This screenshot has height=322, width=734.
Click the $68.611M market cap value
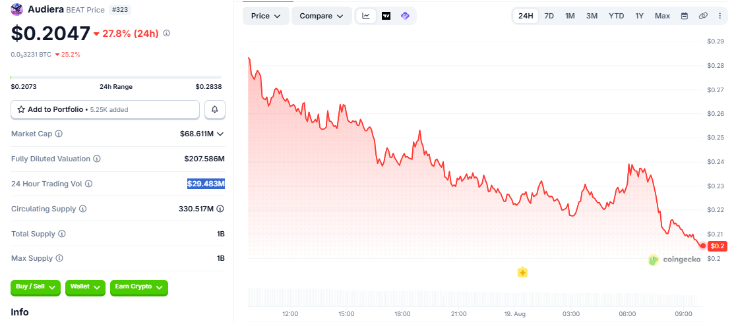pyautogui.click(x=197, y=134)
